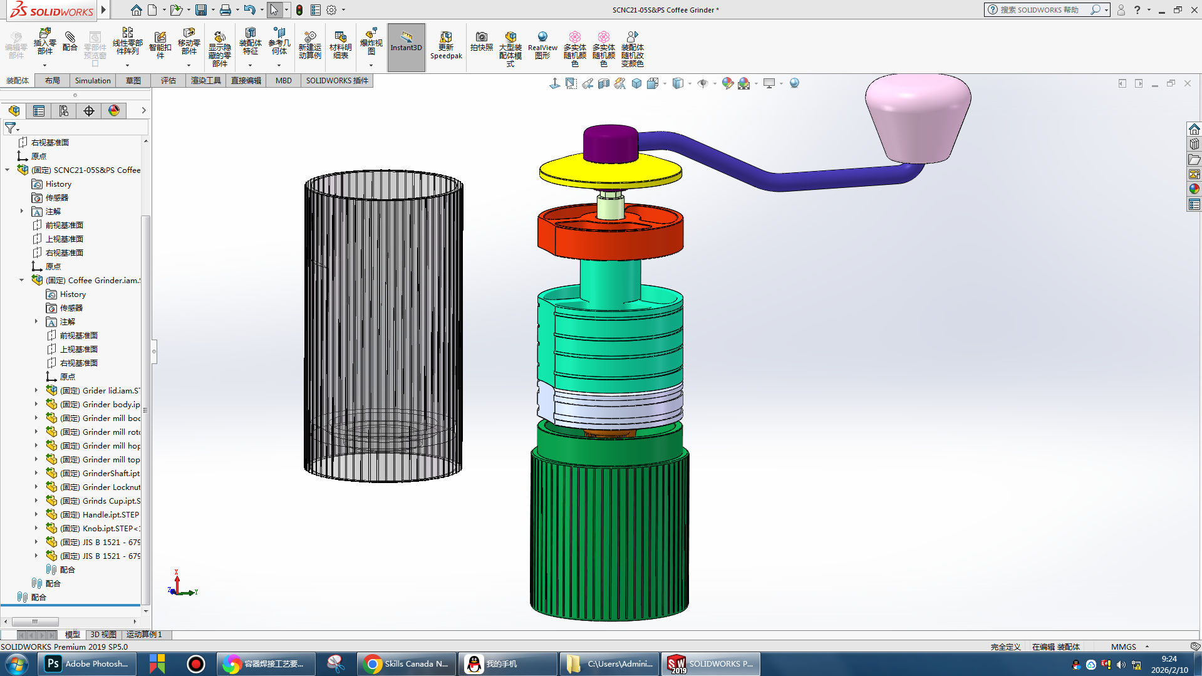Screen dimensions: 1202x676
Task: Click Reference Geometry (参考几何体) tool
Action: [279, 42]
